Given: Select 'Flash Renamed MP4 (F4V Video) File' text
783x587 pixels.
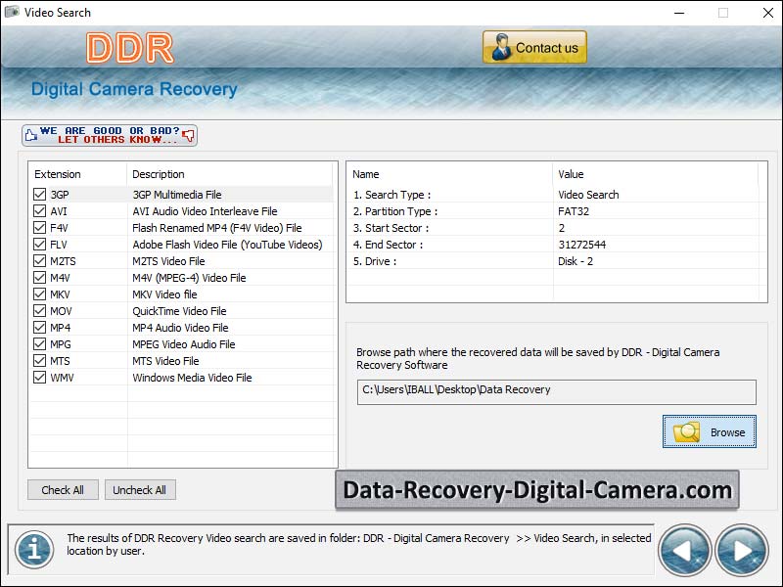Looking at the screenshot, I should [x=217, y=228].
